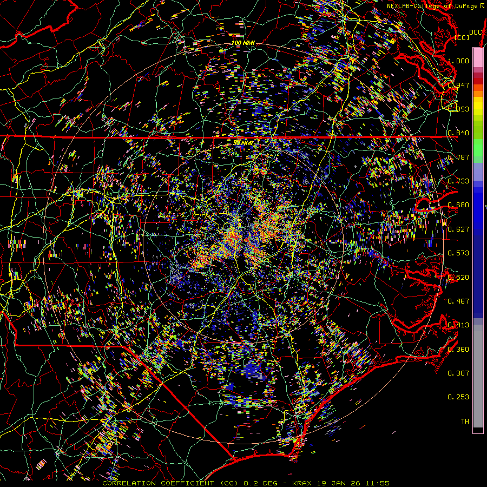Screen dimensions: 487x487
Task: Click the 0.413 scale value
Action: 458,325
